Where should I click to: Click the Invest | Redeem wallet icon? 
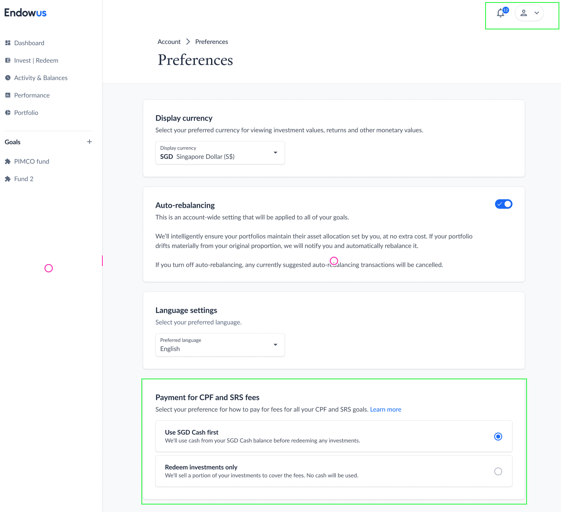[x=7, y=60]
